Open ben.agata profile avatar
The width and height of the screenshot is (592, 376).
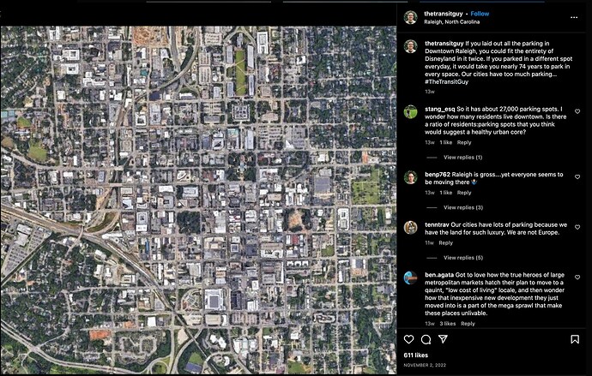(410, 278)
